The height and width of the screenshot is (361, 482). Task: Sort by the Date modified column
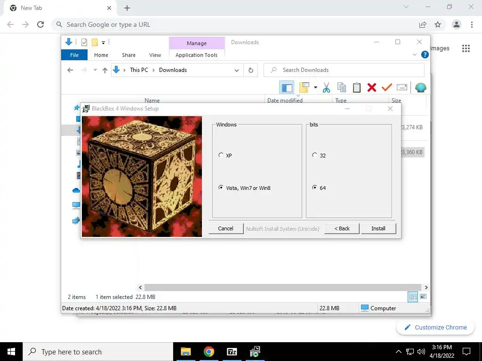pyautogui.click(x=285, y=101)
